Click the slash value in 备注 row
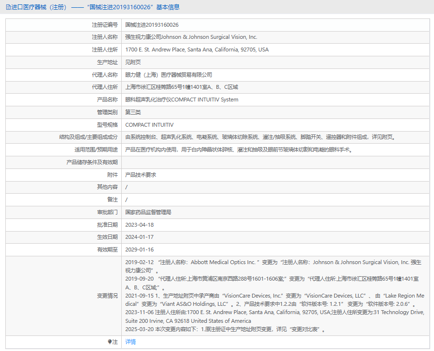 click(126, 200)
